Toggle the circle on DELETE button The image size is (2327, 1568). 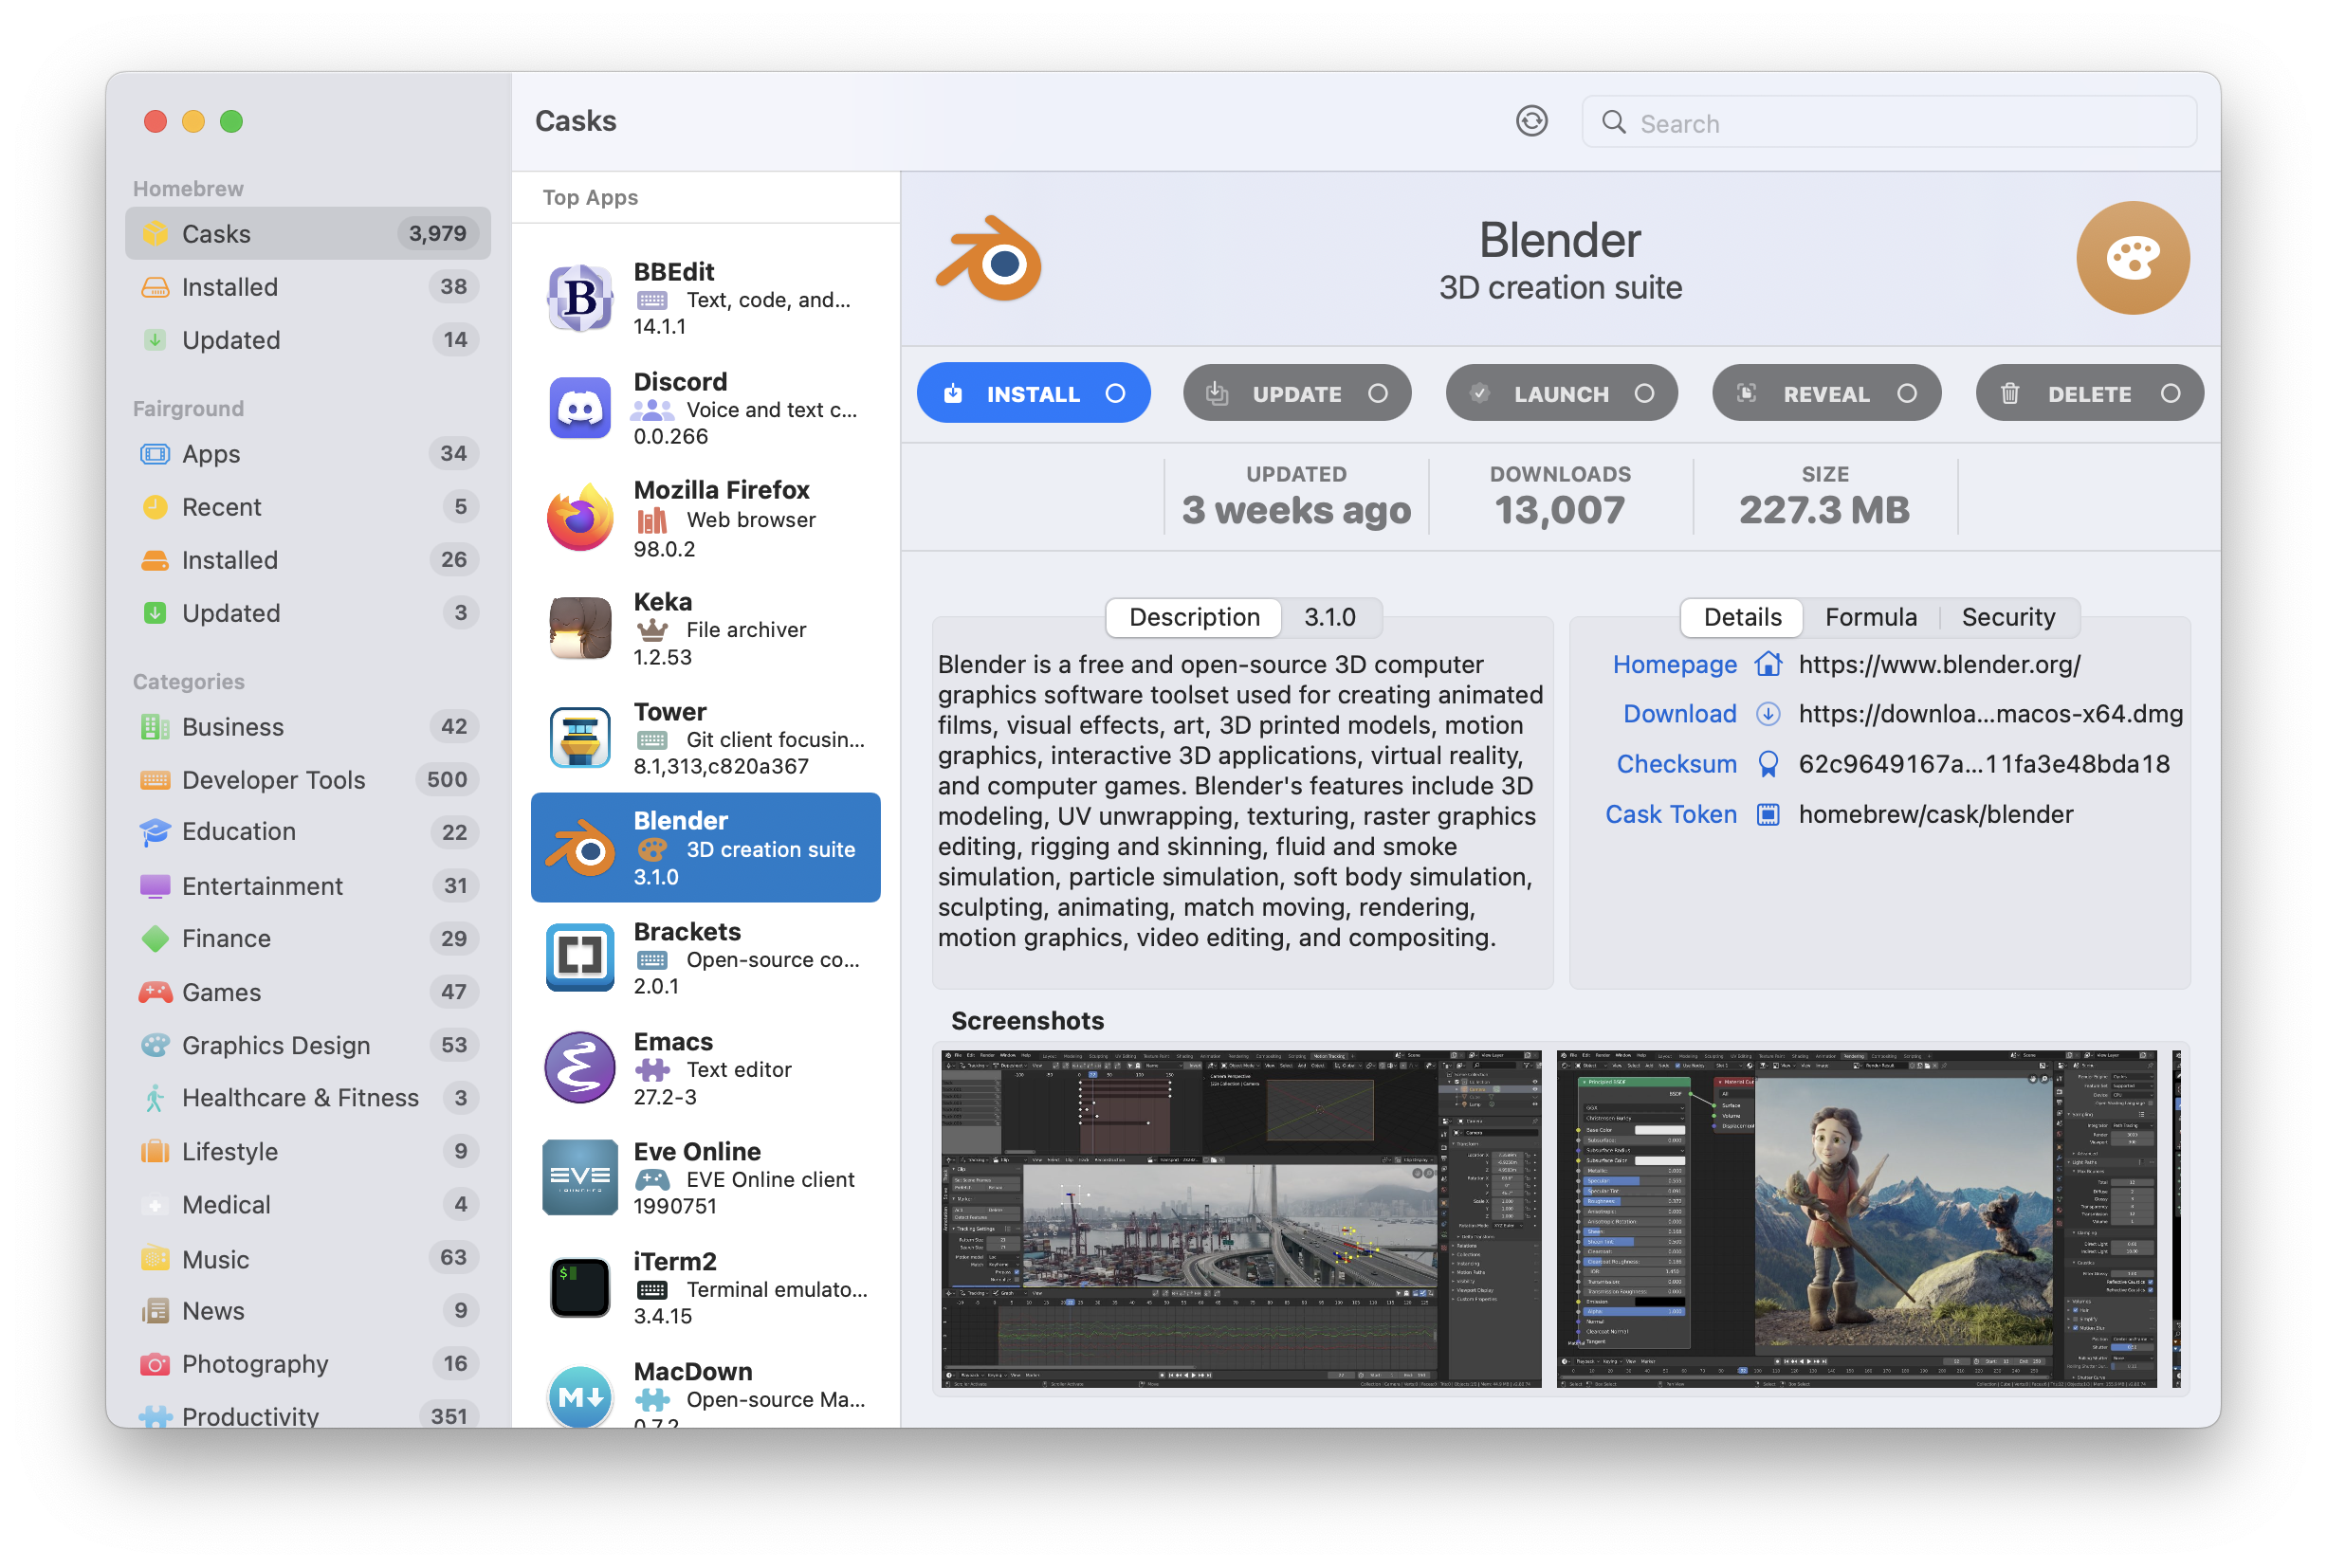coord(2169,394)
